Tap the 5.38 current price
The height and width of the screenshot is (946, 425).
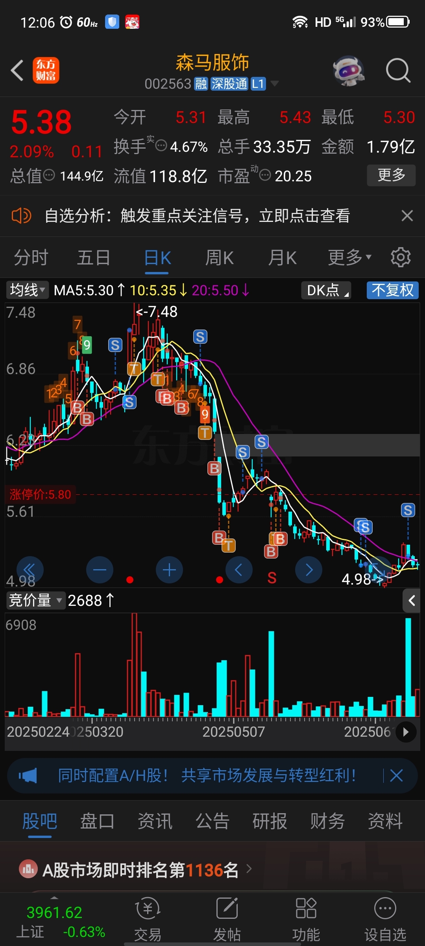click(41, 122)
